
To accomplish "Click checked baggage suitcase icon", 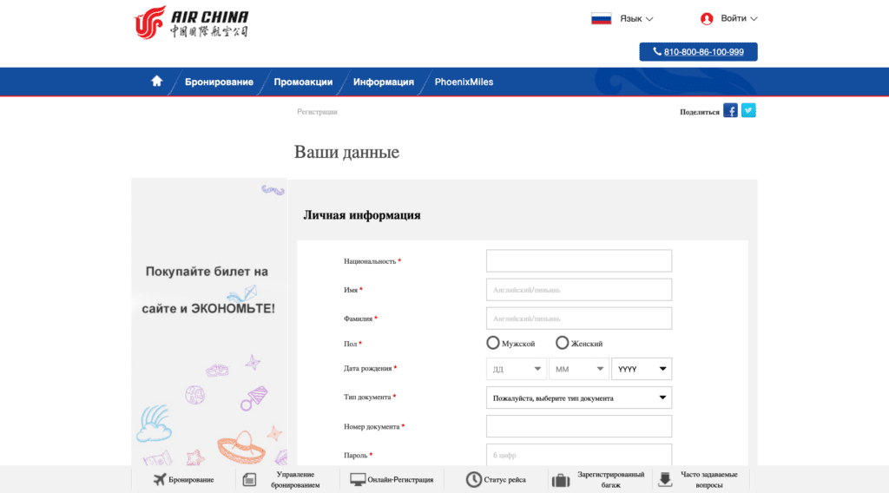I will (561, 480).
